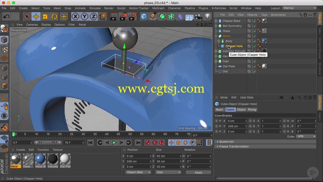Go to end of animation
Viewport: 323px width, 182px height.
click(x=138, y=143)
